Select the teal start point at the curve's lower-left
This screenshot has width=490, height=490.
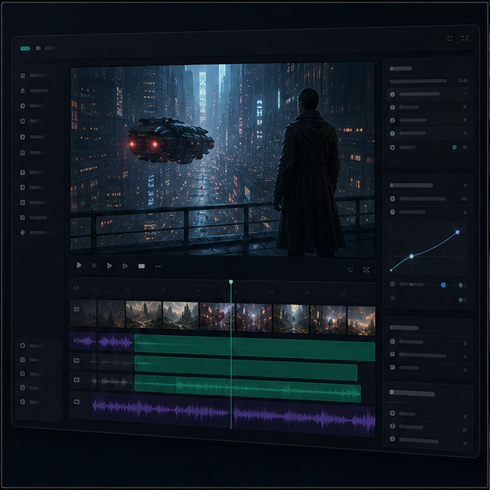391,270
